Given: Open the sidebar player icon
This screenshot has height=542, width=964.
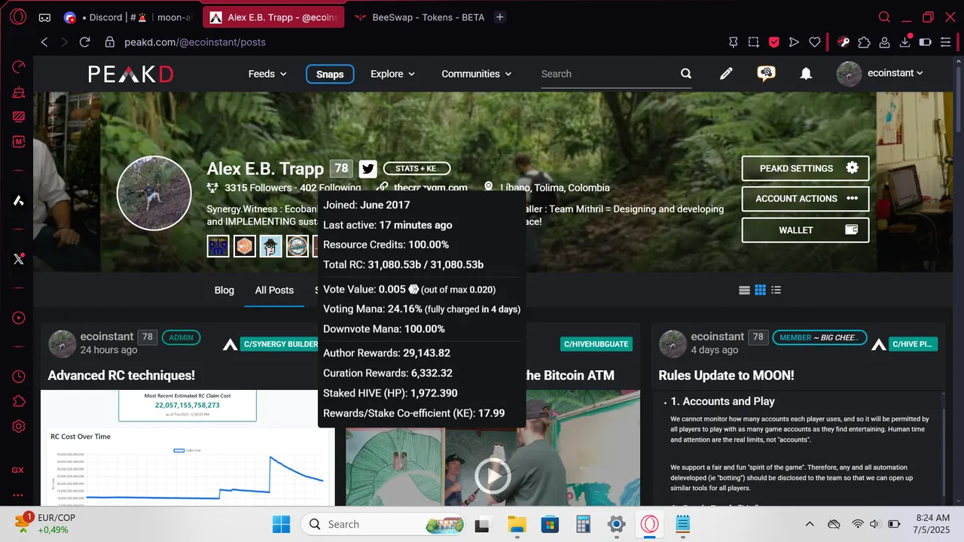Looking at the screenshot, I should pyautogui.click(x=19, y=318).
